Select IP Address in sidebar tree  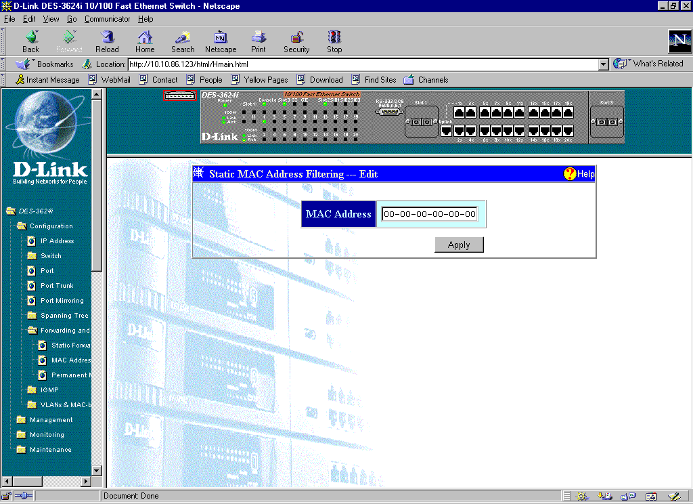click(57, 241)
